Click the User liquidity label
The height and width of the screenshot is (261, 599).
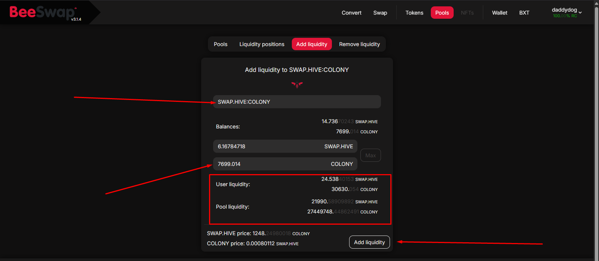click(x=233, y=184)
